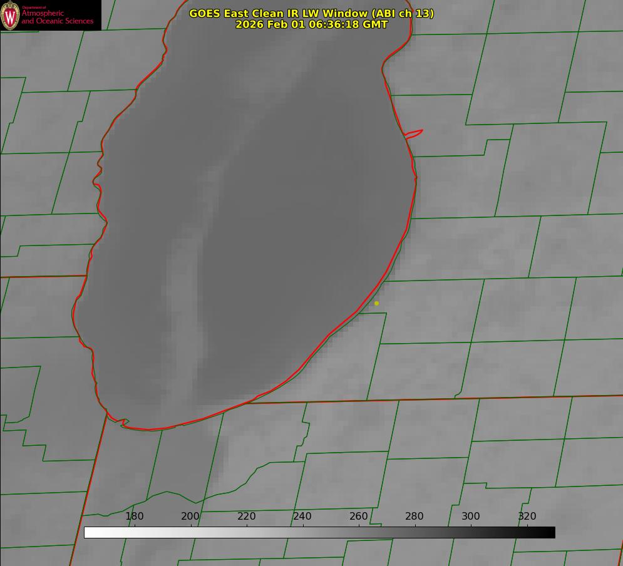Click the University of Wisconsin crest logo
623x566 pixels.
(10, 15)
